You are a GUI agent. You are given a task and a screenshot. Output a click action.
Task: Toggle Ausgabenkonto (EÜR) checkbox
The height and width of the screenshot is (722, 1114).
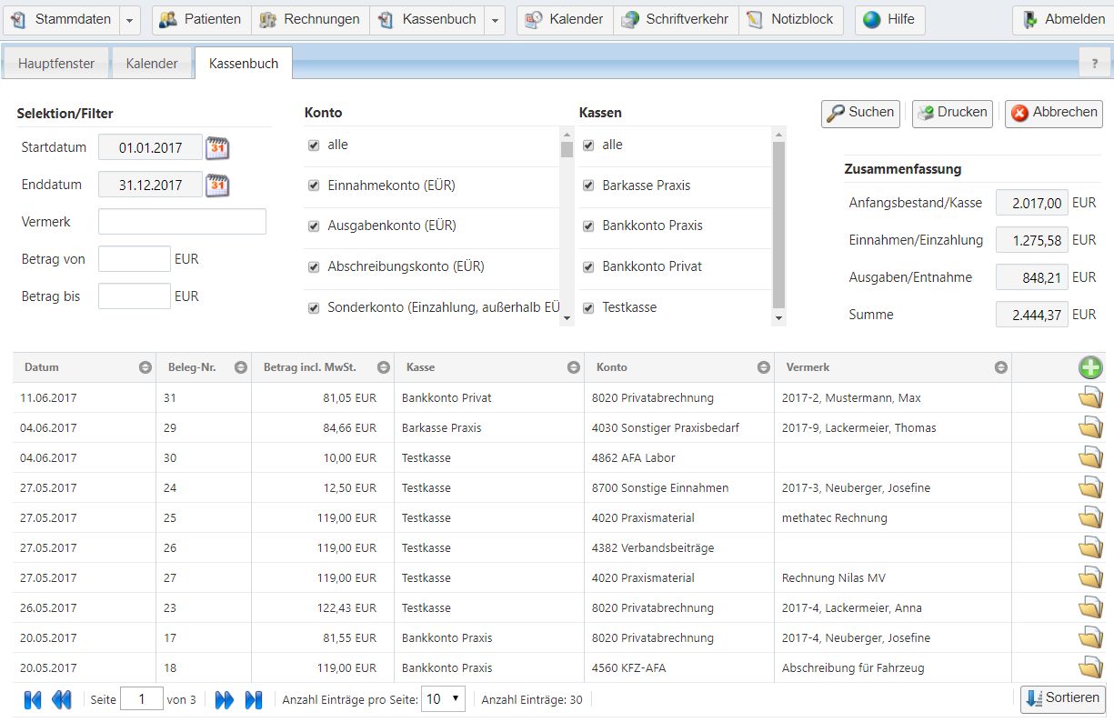pos(314,226)
